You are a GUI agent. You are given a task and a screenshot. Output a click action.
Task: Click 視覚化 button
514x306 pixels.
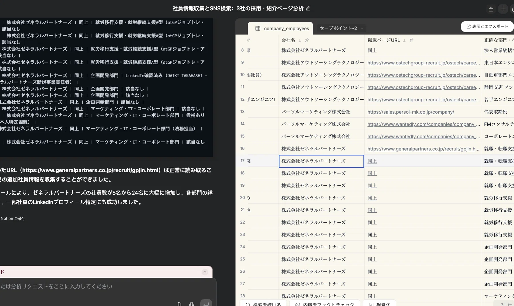point(379,304)
